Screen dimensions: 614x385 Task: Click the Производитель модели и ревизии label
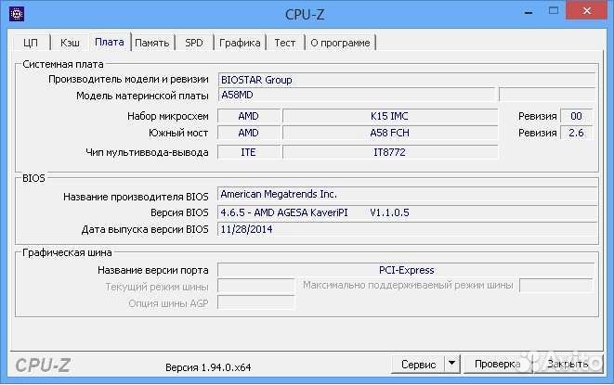tap(128, 80)
